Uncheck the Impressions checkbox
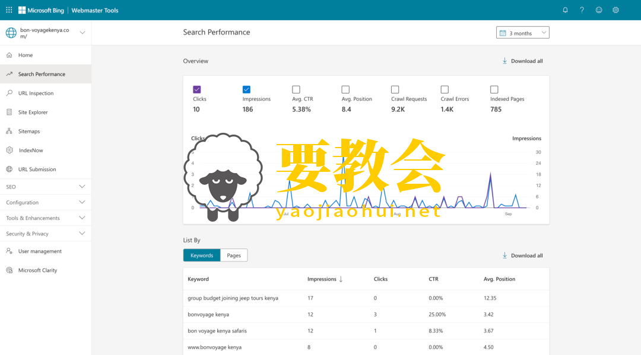This screenshot has width=641, height=355. (x=246, y=89)
